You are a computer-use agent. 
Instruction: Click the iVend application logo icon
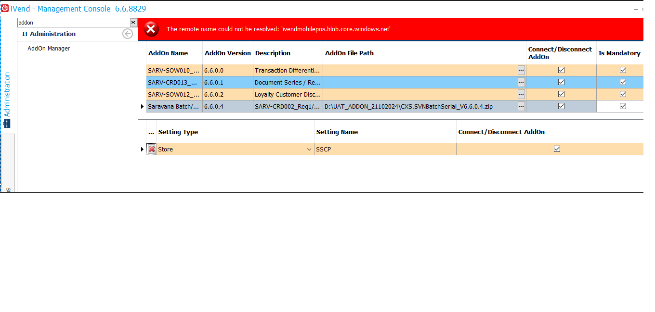(x=5, y=9)
